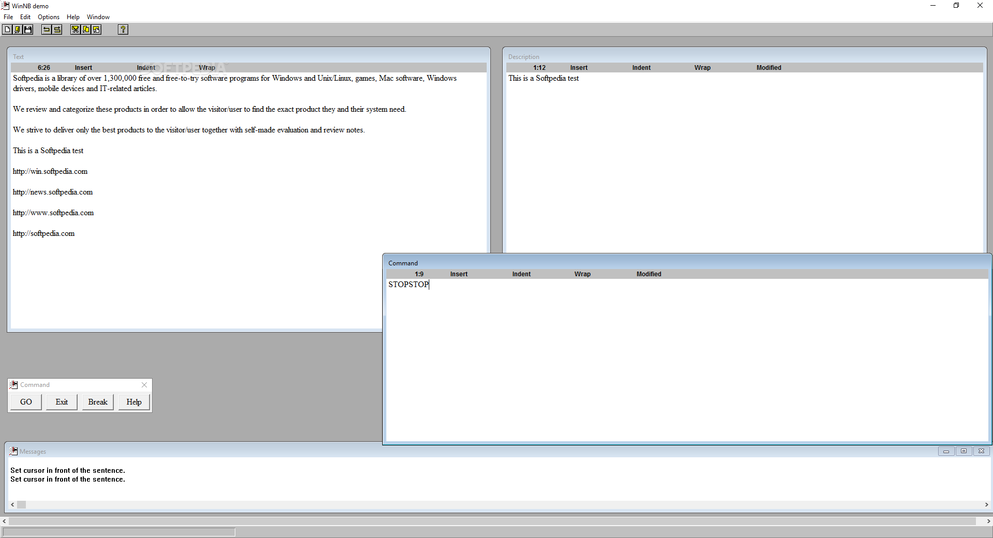Click Messages scrollbar left arrow
Screen dimensions: 993x538
tap(12, 505)
